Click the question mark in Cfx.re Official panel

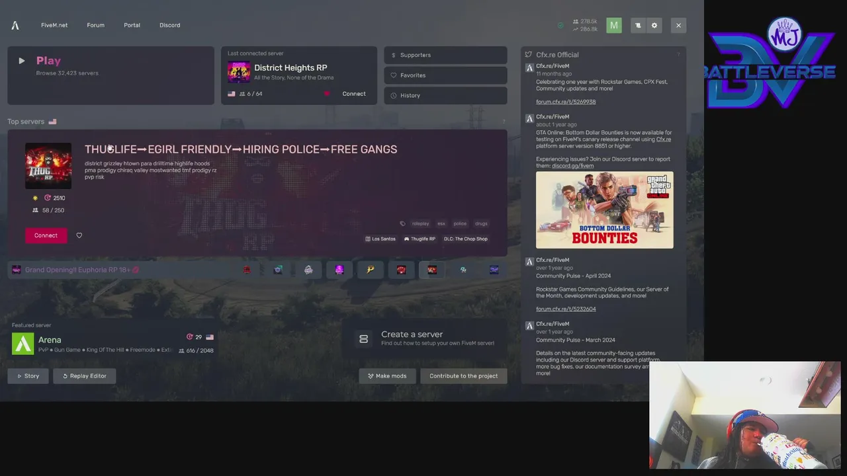(x=678, y=55)
